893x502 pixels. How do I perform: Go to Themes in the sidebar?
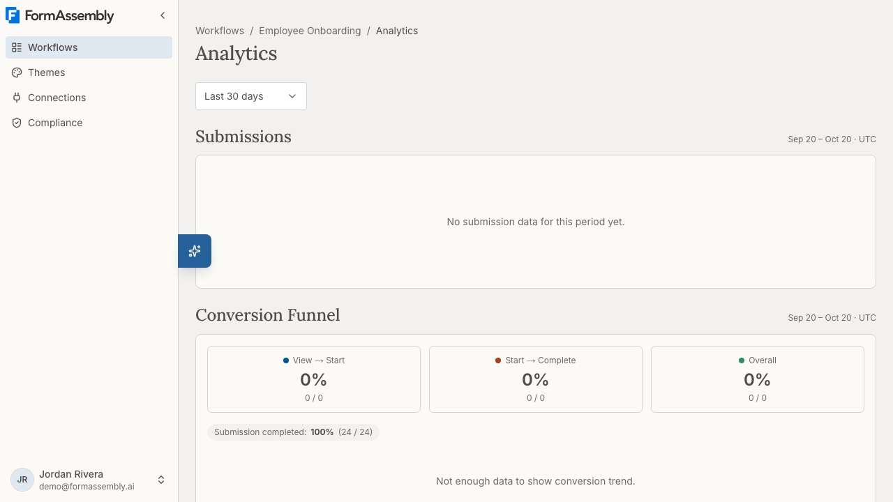pos(89,73)
